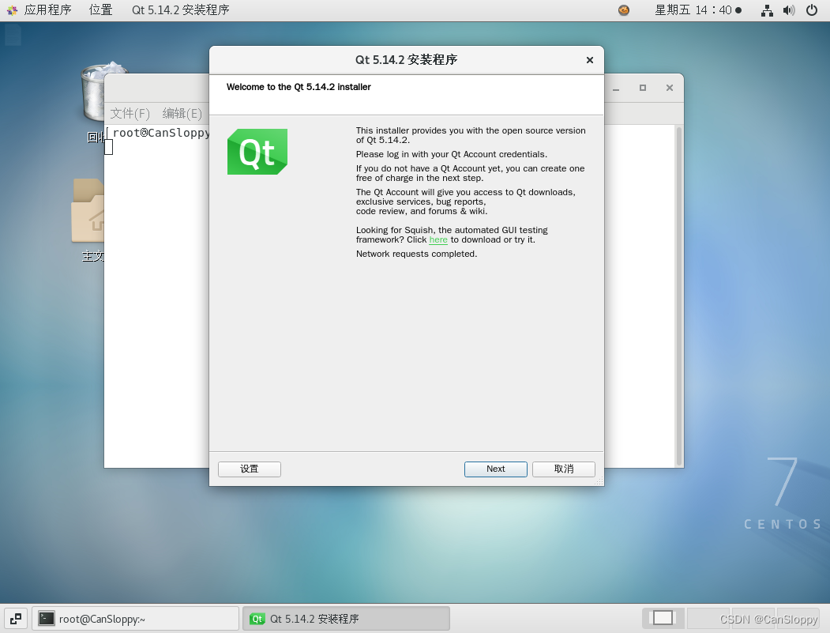Open the 设置 settings in the installer
This screenshot has width=830, height=633.
(249, 469)
